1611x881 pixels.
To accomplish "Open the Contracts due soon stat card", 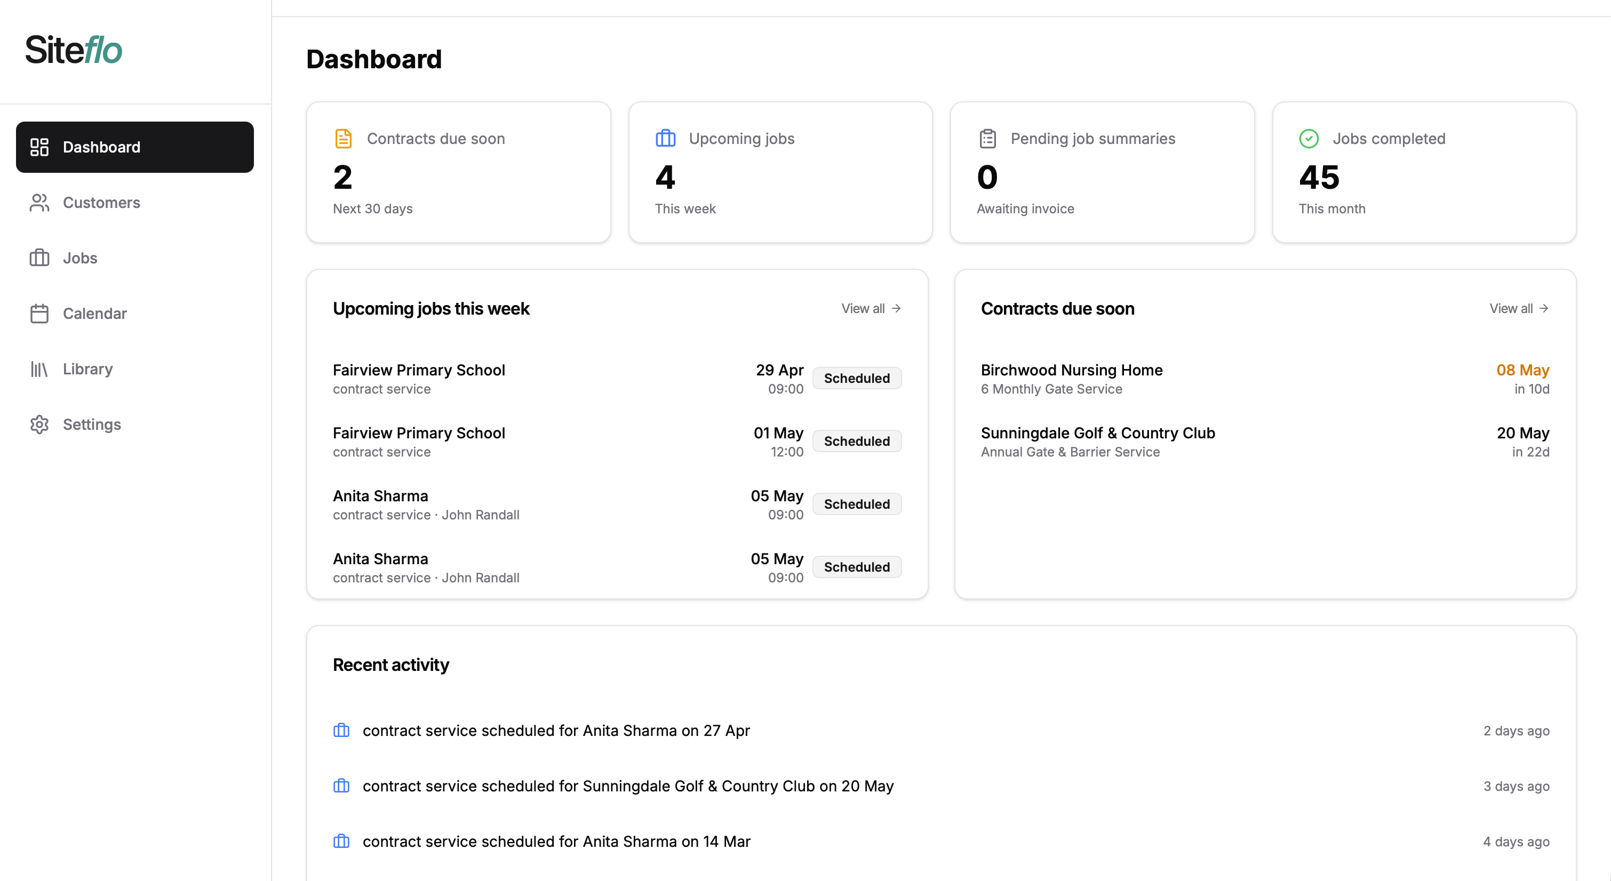I will pyautogui.click(x=458, y=172).
